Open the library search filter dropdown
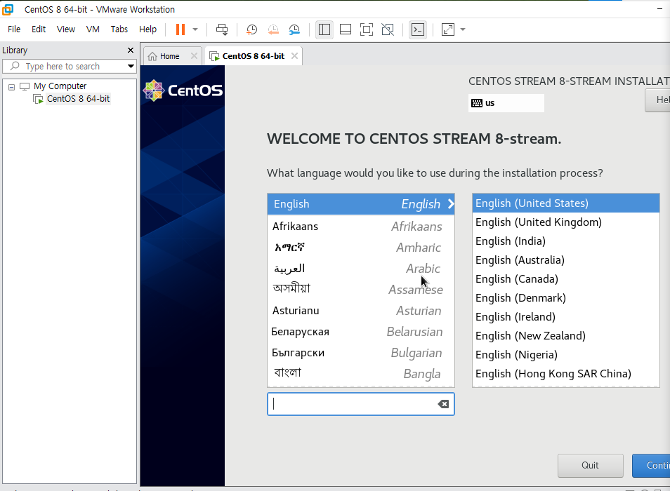 tap(131, 66)
